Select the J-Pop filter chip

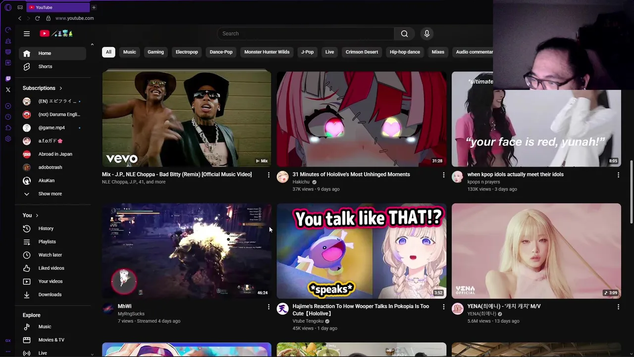click(x=308, y=52)
